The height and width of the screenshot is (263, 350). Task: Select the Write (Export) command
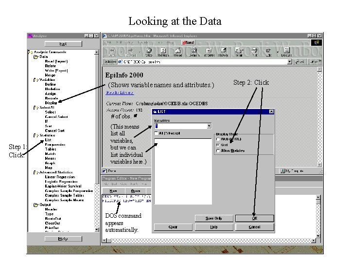tap(56, 71)
